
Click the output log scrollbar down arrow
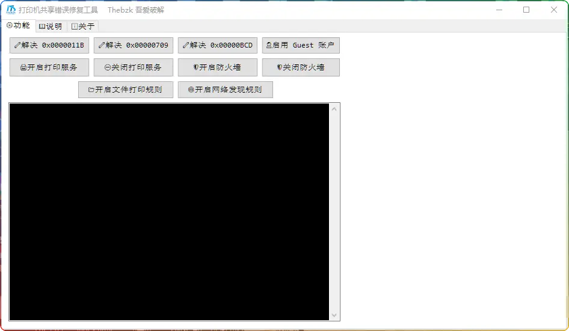pos(335,315)
